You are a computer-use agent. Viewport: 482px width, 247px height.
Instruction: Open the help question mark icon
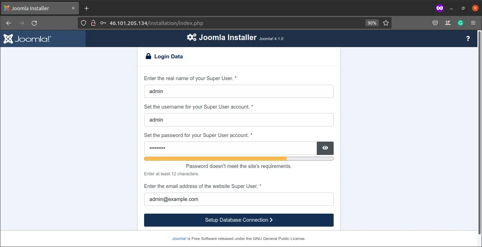pos(468,39)
